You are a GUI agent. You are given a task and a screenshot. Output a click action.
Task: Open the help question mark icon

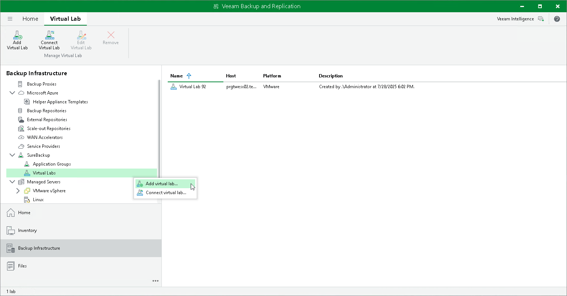(557, 19)
